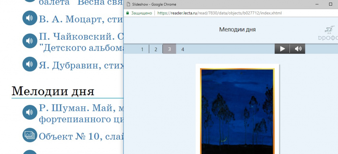The height and width of the screenshot is (154, 338).
Task: Open slideshow icon for Объект № 10
Action: click(30, 135)
